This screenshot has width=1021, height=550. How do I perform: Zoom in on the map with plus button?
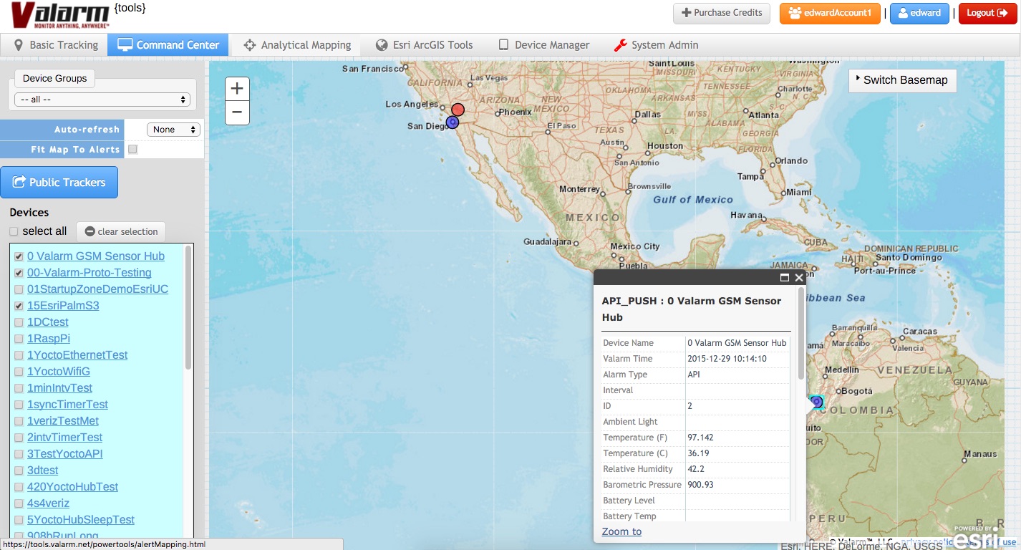(237, 89)
